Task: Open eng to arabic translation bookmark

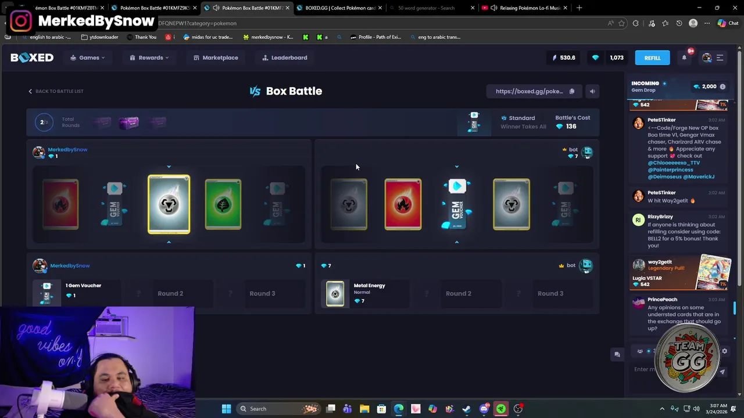Action: tap(435, 37)
